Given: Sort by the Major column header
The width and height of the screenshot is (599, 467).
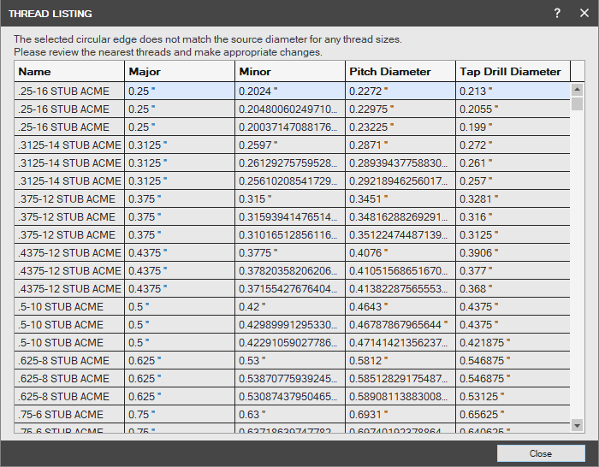Looking at the screenshot, I should tap(180, 71).
